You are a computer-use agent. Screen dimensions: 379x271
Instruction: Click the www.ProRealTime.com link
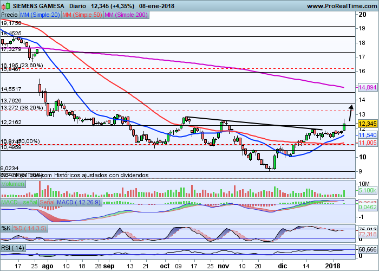[341, 6]
